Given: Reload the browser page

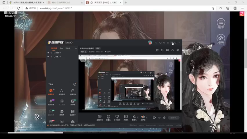Looking at the screenshot, I should pyautogui.click(x=19, y=8).
